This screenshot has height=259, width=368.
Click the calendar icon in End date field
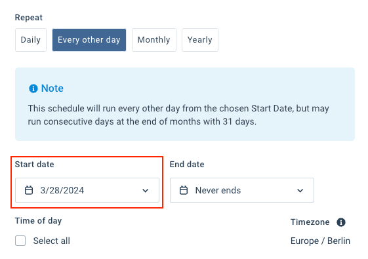coord(184,190)
